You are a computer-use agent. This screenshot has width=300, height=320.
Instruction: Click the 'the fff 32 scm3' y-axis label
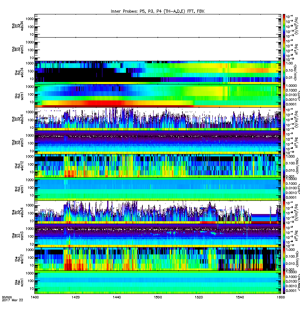click(18, 236)
